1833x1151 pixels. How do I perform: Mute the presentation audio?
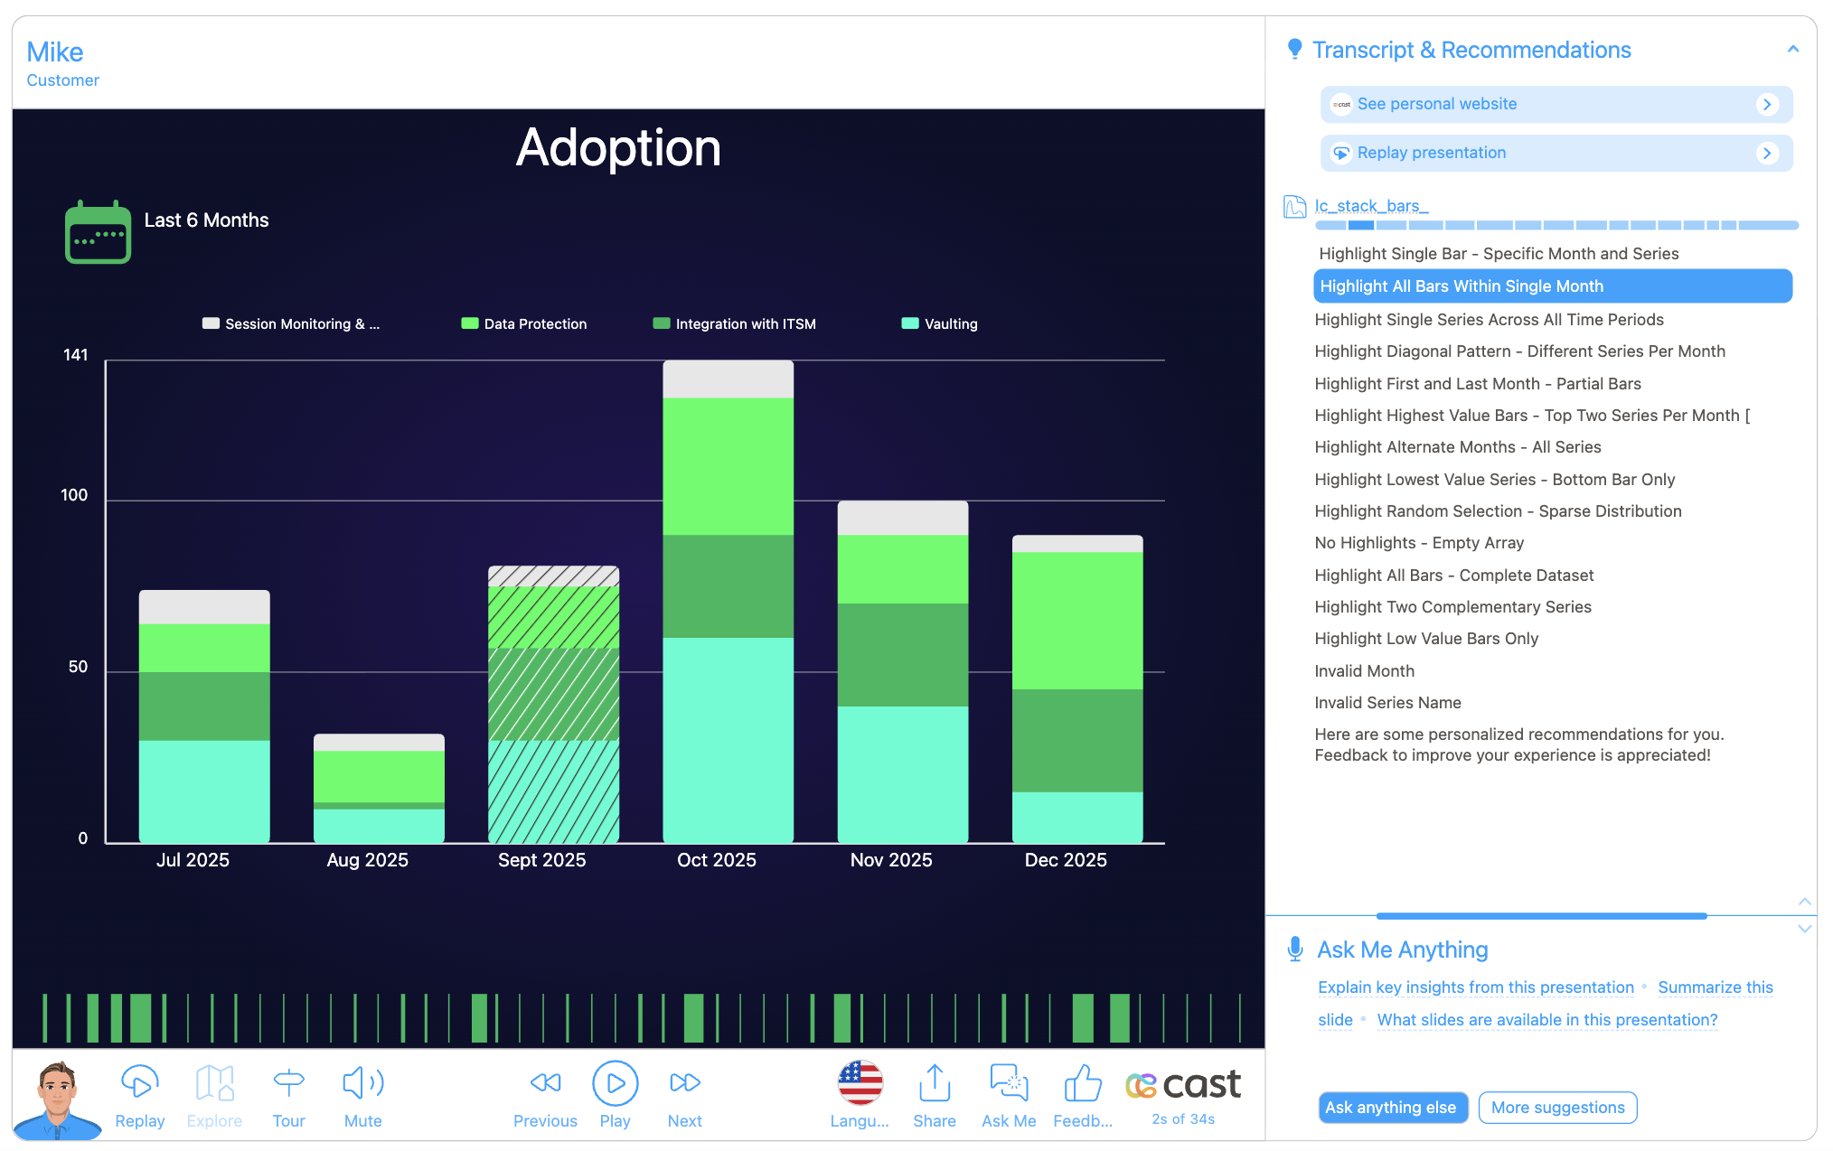(362, 1082)
